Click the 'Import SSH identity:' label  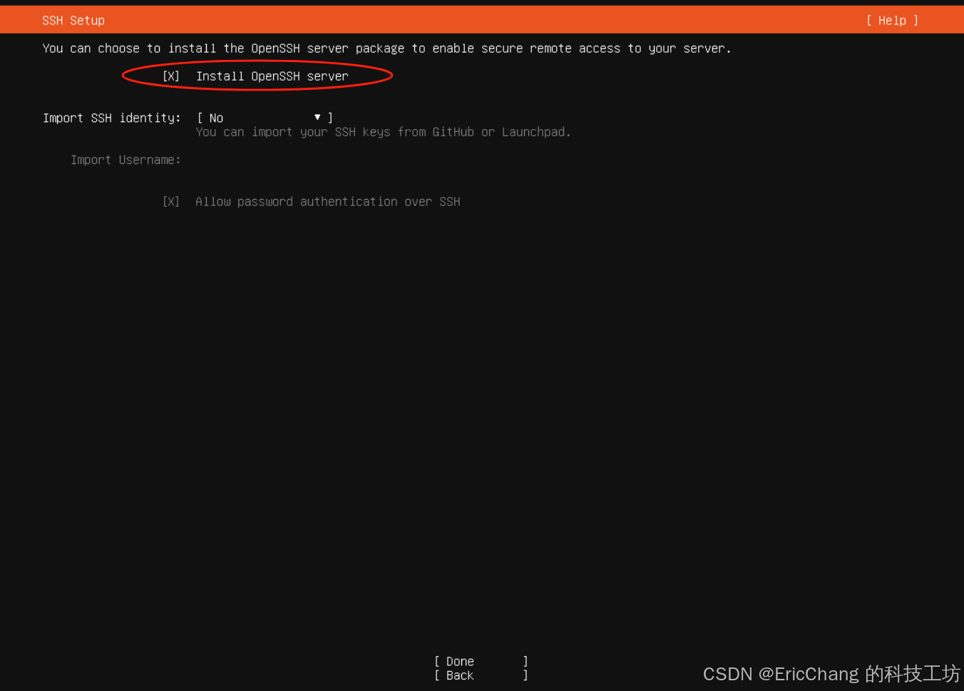[x=112, y=118]
